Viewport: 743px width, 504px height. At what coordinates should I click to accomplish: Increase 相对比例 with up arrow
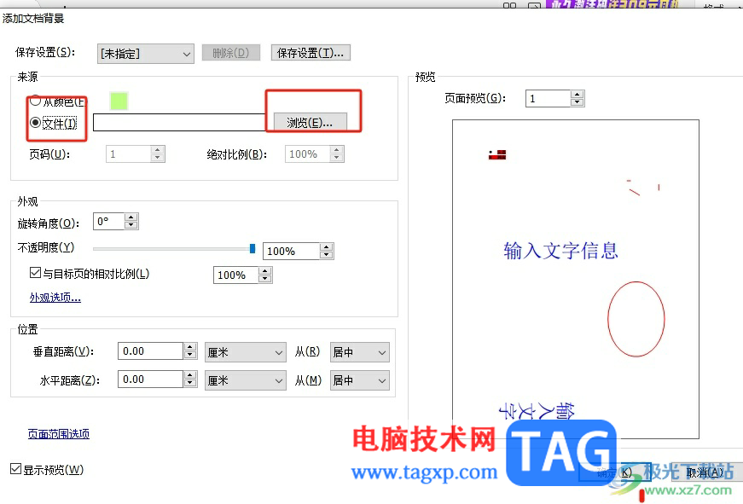click(x=265, y=270)
